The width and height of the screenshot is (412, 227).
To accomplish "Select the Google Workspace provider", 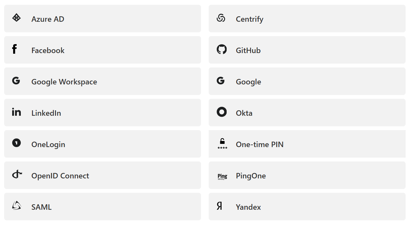I will 64,82.
